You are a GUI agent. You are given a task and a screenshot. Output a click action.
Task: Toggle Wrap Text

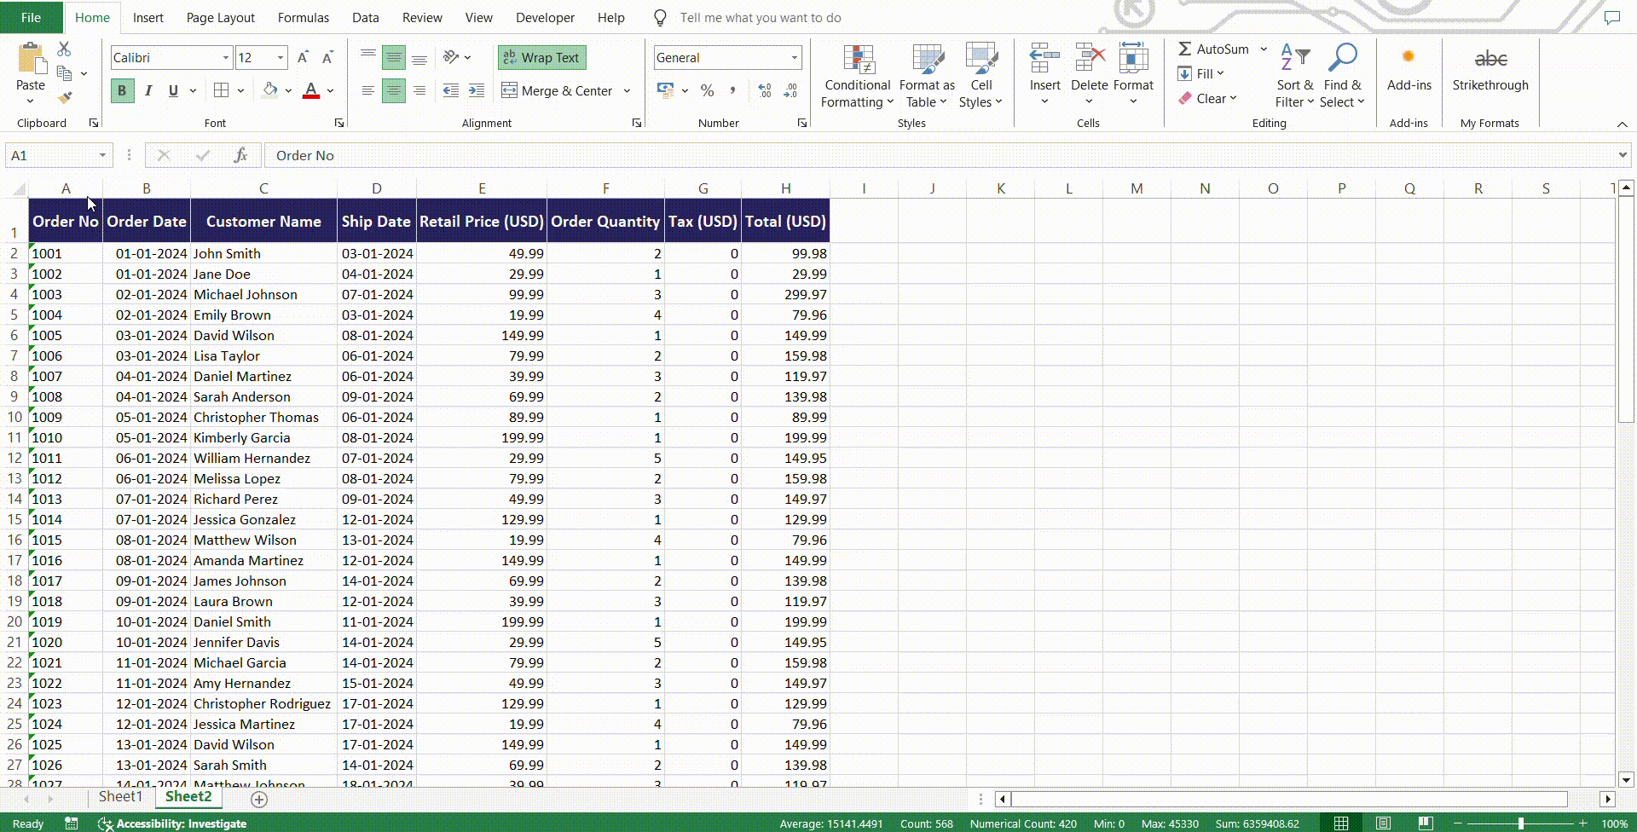coord(541,58)
